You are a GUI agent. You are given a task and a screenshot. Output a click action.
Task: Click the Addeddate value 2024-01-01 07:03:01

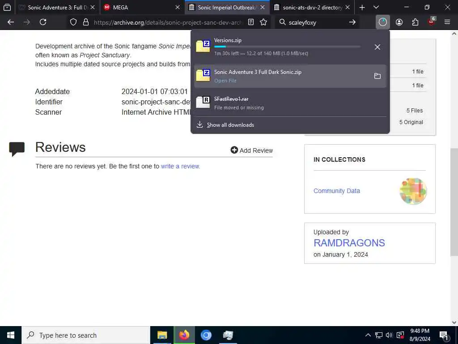coord(154,91)
